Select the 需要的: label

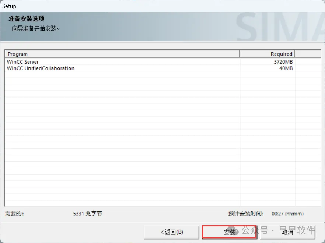[14, 214]
